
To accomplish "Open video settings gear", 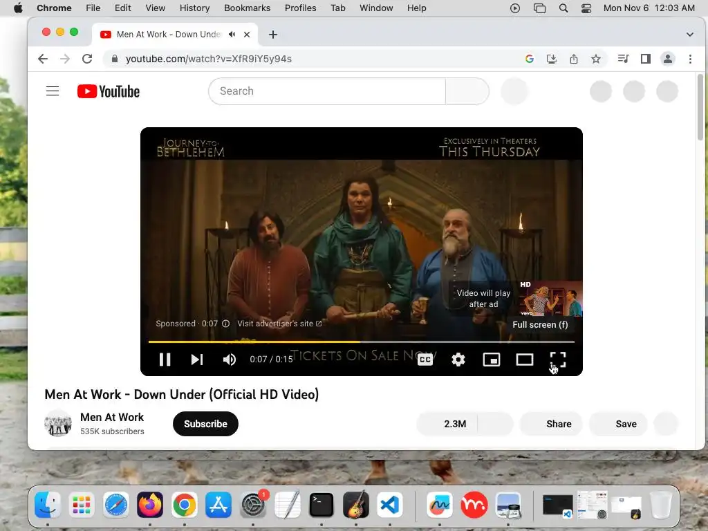I will (x=458, y=360).
